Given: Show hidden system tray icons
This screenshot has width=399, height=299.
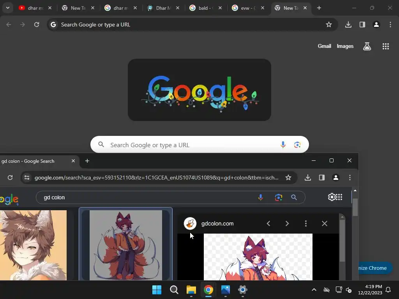Looking at the screenshot, I should coord(314,290).
